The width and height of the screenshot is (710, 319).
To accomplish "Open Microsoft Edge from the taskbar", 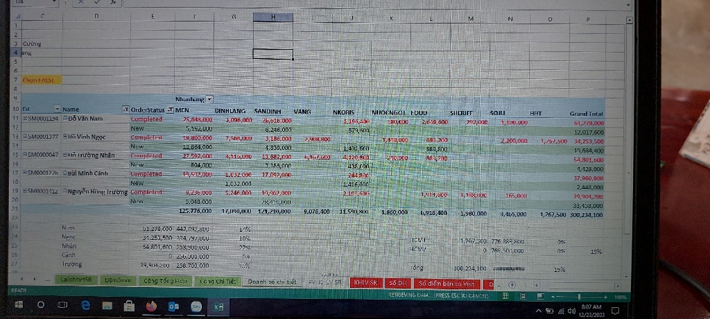I will (x=85, y=306).
